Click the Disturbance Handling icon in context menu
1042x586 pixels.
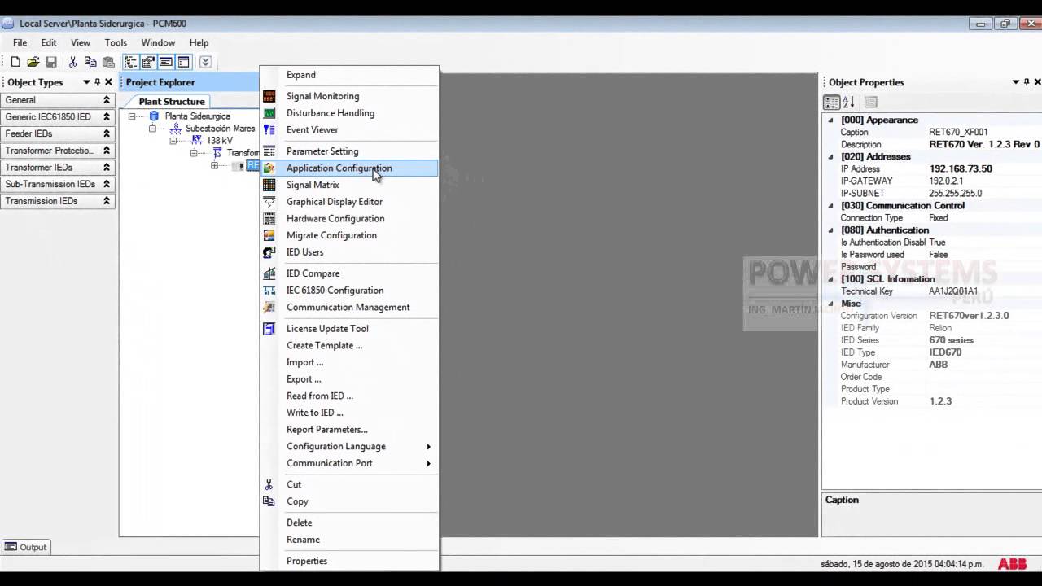pos(269,113)
